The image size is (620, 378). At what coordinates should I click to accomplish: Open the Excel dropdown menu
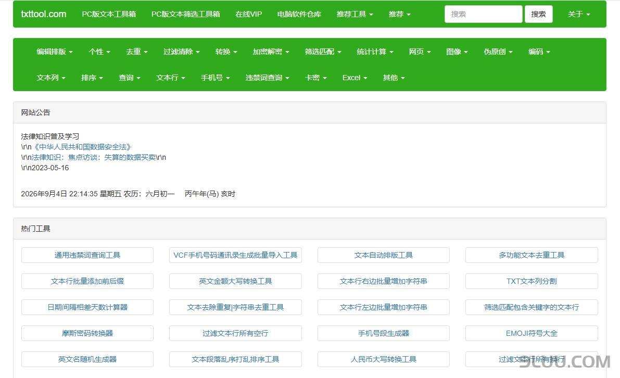355,78
